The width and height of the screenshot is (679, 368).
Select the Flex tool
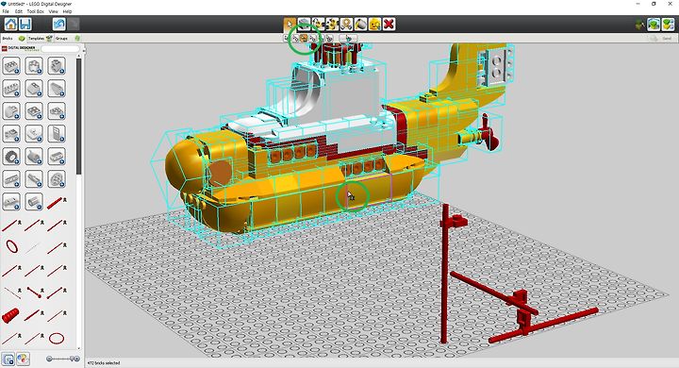(x=346, y=24)
